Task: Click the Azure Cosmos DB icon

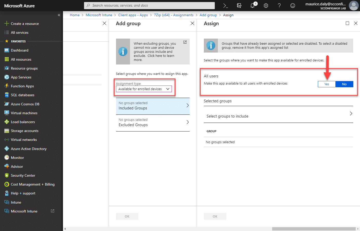Action: (7, 104)
